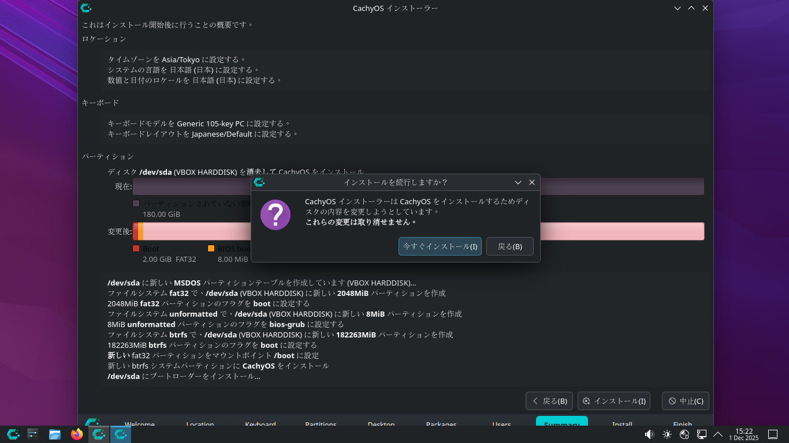Viewport: 789px width, 443px height.
Task: Click the line '2048MiB fat32 パーティションのフラグを boot に設定する'
Action: (209, 303)
